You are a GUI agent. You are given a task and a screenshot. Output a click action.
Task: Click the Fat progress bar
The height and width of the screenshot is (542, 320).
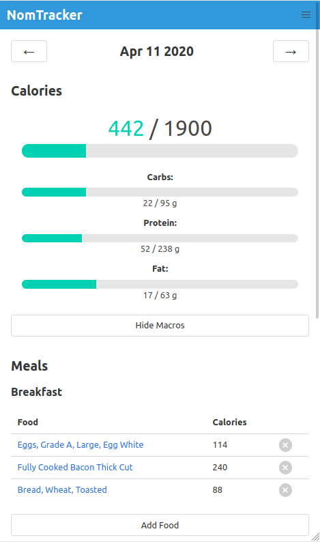tap(160, 284)
